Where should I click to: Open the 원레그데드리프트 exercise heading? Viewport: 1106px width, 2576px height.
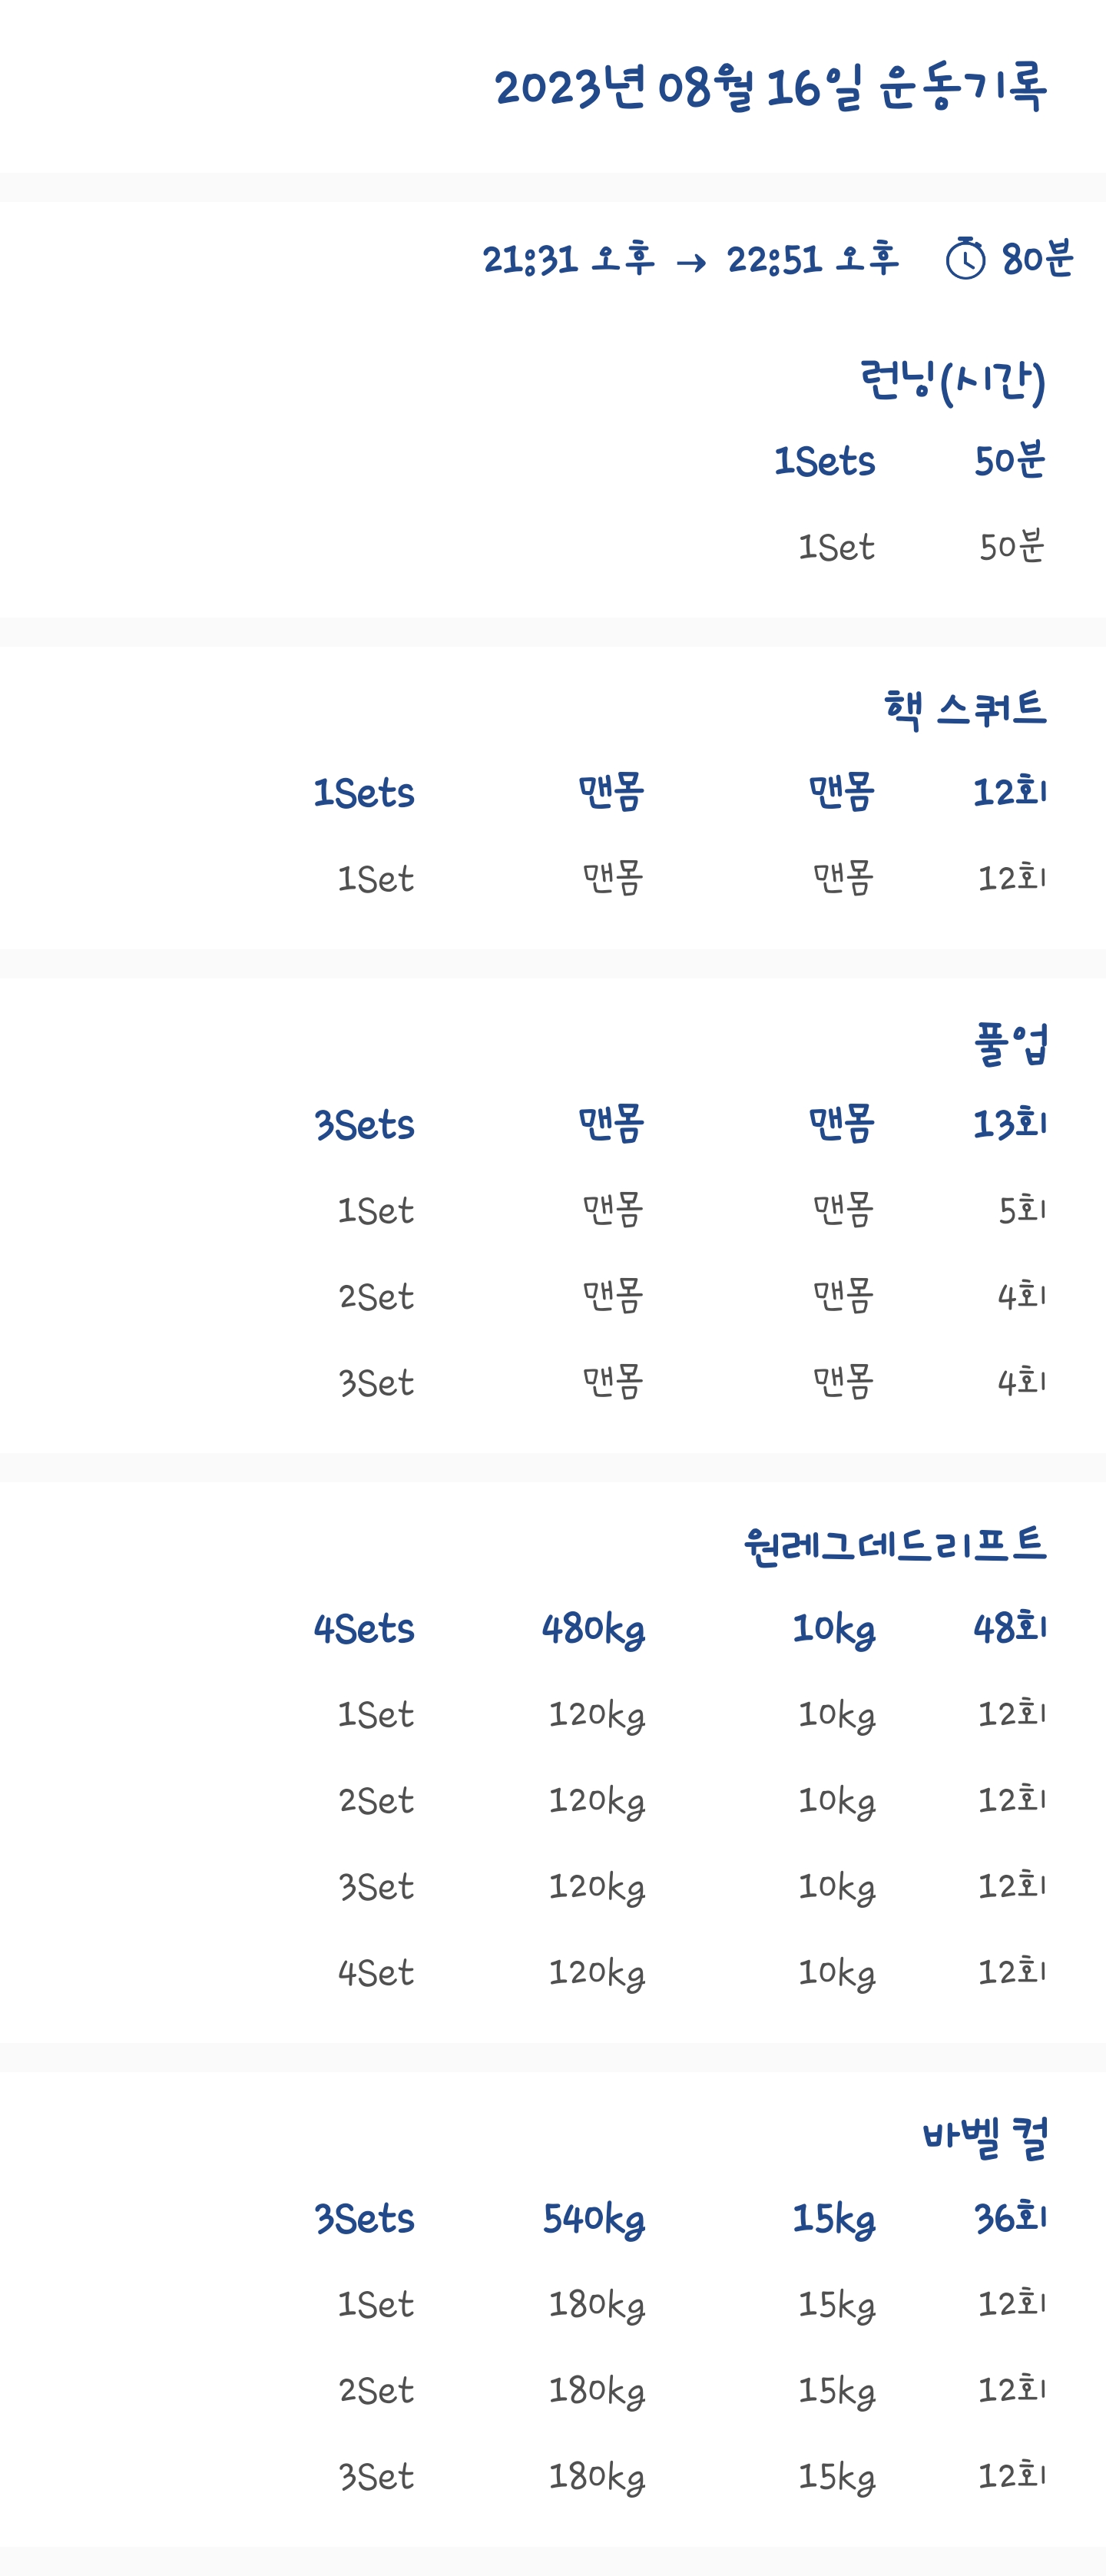(x=895, y=1545)
